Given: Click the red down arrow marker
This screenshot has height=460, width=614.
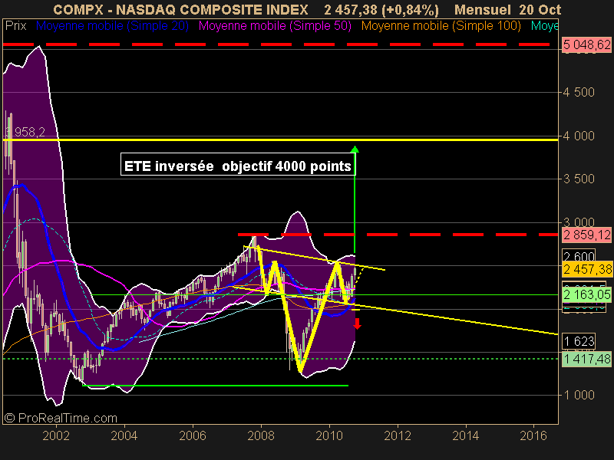Looking at the screenshot, I should click(x=357, y=324).
